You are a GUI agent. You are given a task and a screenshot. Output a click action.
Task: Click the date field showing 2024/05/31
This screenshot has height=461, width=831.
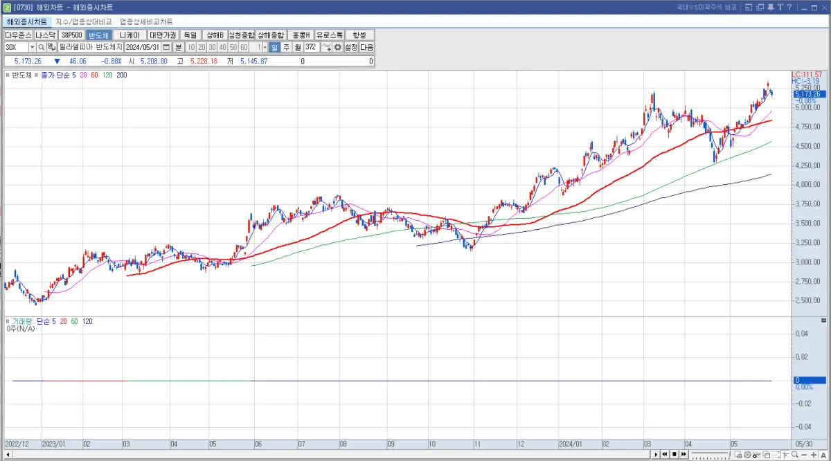144,47
